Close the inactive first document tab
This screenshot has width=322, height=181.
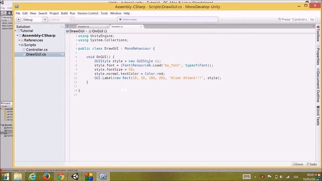pos(107,27)
